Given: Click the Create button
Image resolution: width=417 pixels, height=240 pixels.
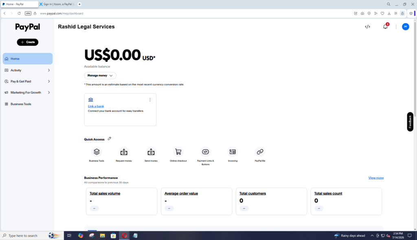Looking at the screenshot, I should point(28,42).
